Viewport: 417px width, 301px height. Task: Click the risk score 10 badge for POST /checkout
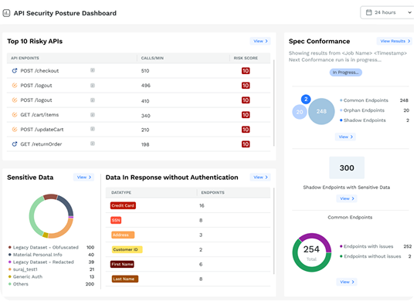pyautogui.click(x=246, y=71)
